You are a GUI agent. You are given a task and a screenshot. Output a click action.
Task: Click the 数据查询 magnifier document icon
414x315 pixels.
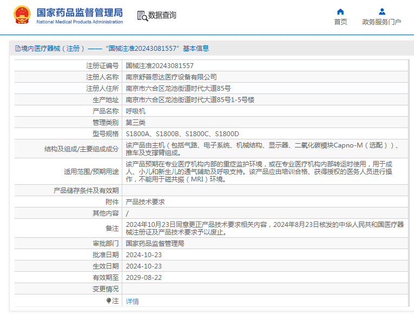click(x=142, y=16)
